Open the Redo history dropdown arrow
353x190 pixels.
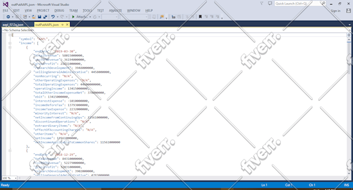[x=66, y=17]
